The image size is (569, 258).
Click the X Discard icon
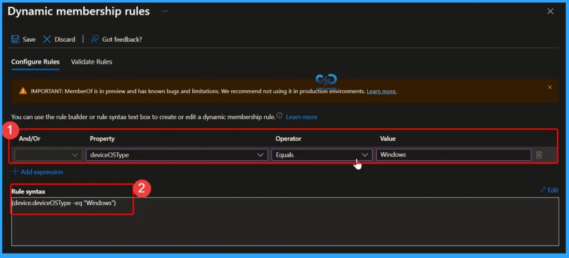tap(47, 39)
